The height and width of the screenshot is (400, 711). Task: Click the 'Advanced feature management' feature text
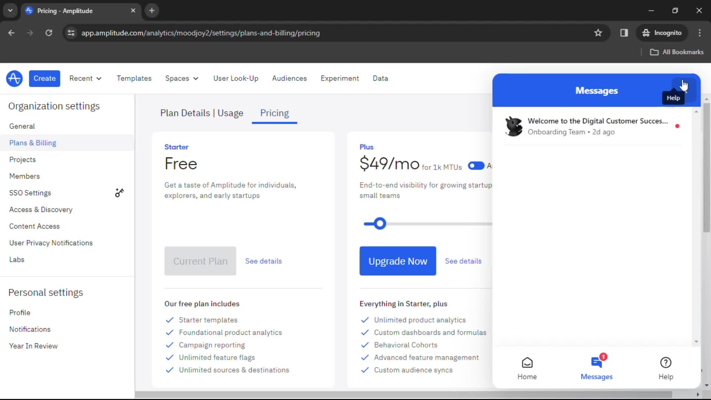[426, 357]
